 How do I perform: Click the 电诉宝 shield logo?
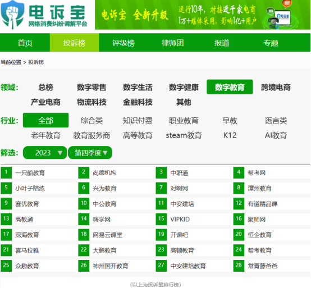[x=12, y=15]
